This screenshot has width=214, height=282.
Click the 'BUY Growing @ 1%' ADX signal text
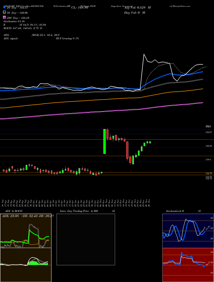click(x=67, y=38)
